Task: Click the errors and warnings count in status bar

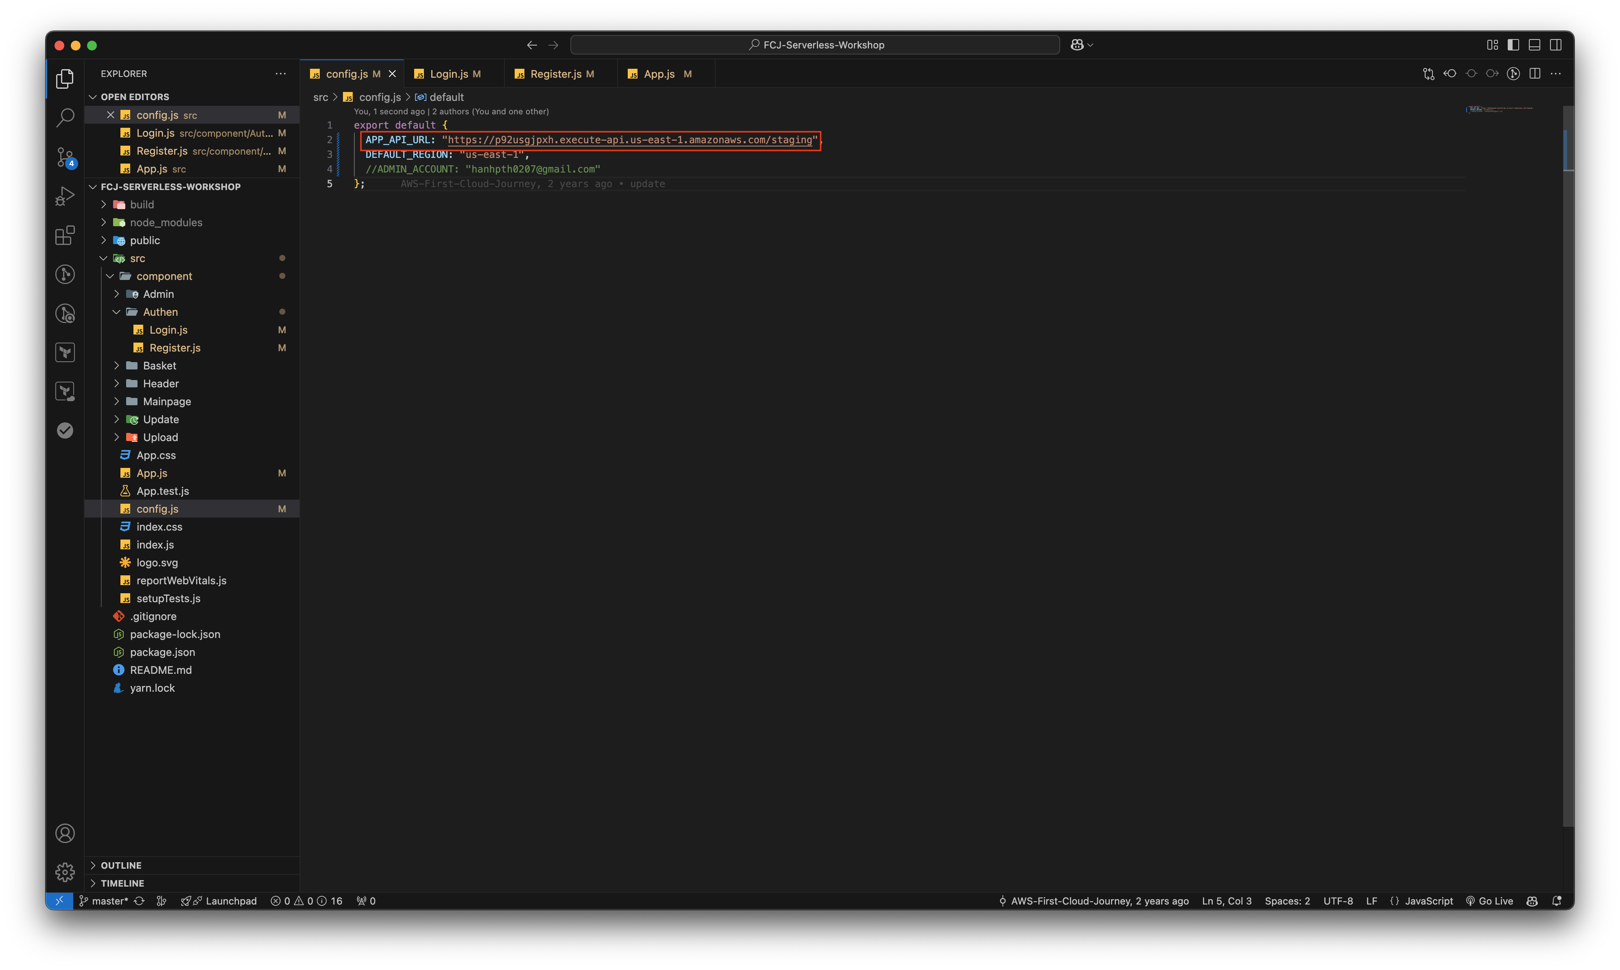Action: tap(306, 901)
